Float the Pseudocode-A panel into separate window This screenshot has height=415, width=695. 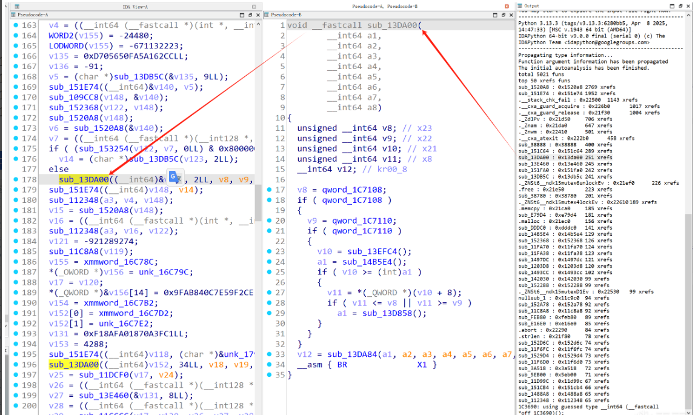click(x=250, y=15)
